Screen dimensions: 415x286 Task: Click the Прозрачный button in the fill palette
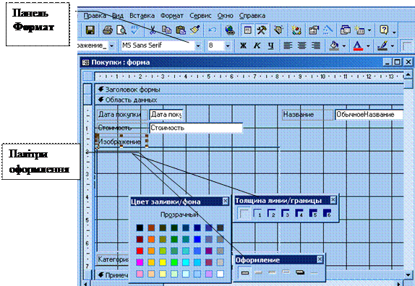(179, 214)
